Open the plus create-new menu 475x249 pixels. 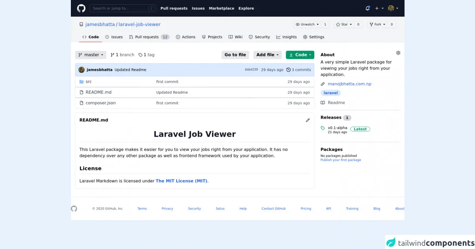point(379,8)
